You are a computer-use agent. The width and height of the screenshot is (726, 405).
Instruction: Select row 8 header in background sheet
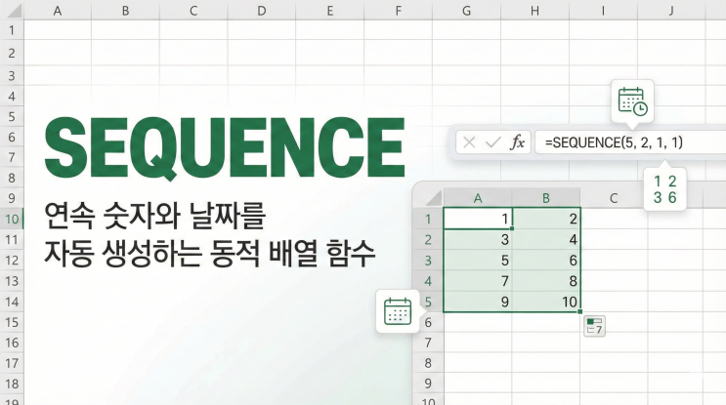12,178
